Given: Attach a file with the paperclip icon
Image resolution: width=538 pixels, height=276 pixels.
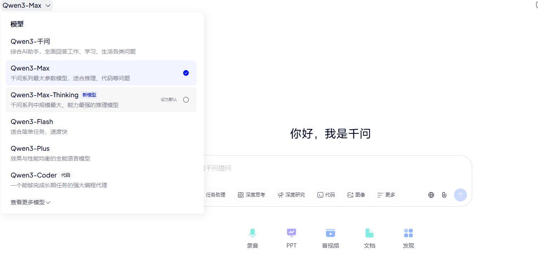Looking at the screenshot, I should (x=444, y=195).
